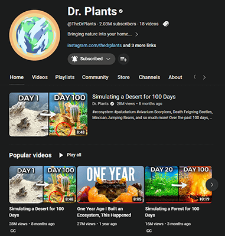Click the '@TheDrPlants' handle text

pos(81,24)
